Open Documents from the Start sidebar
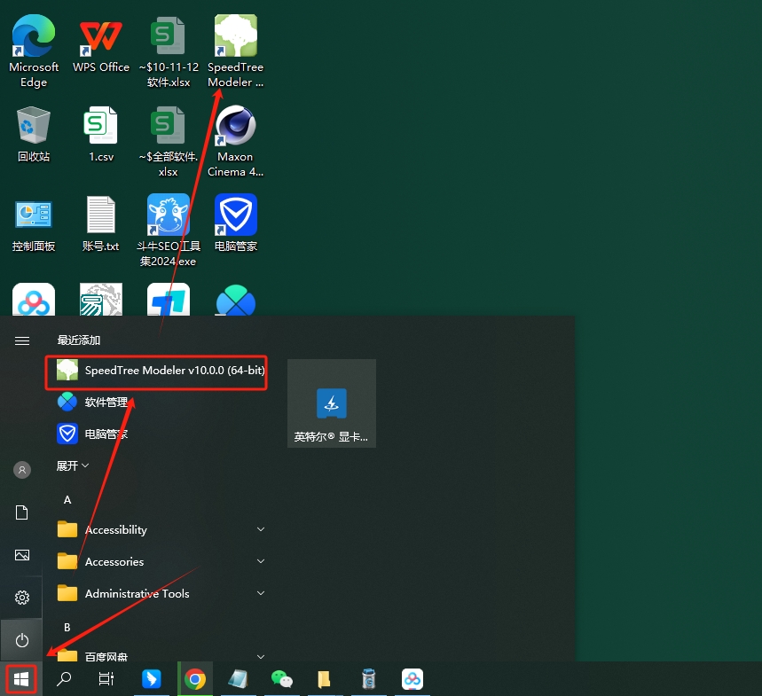Viewport: 762px width, 696px height. click(x=22, y=512)
